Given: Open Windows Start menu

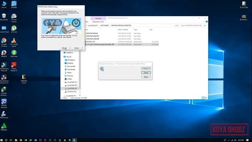Looking at the screenshot, I should [2, 140].
